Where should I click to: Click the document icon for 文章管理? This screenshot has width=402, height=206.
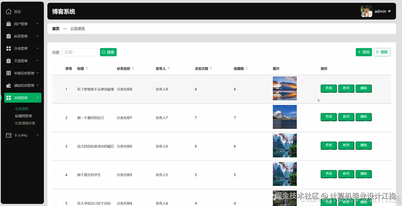tap(9, 61)
